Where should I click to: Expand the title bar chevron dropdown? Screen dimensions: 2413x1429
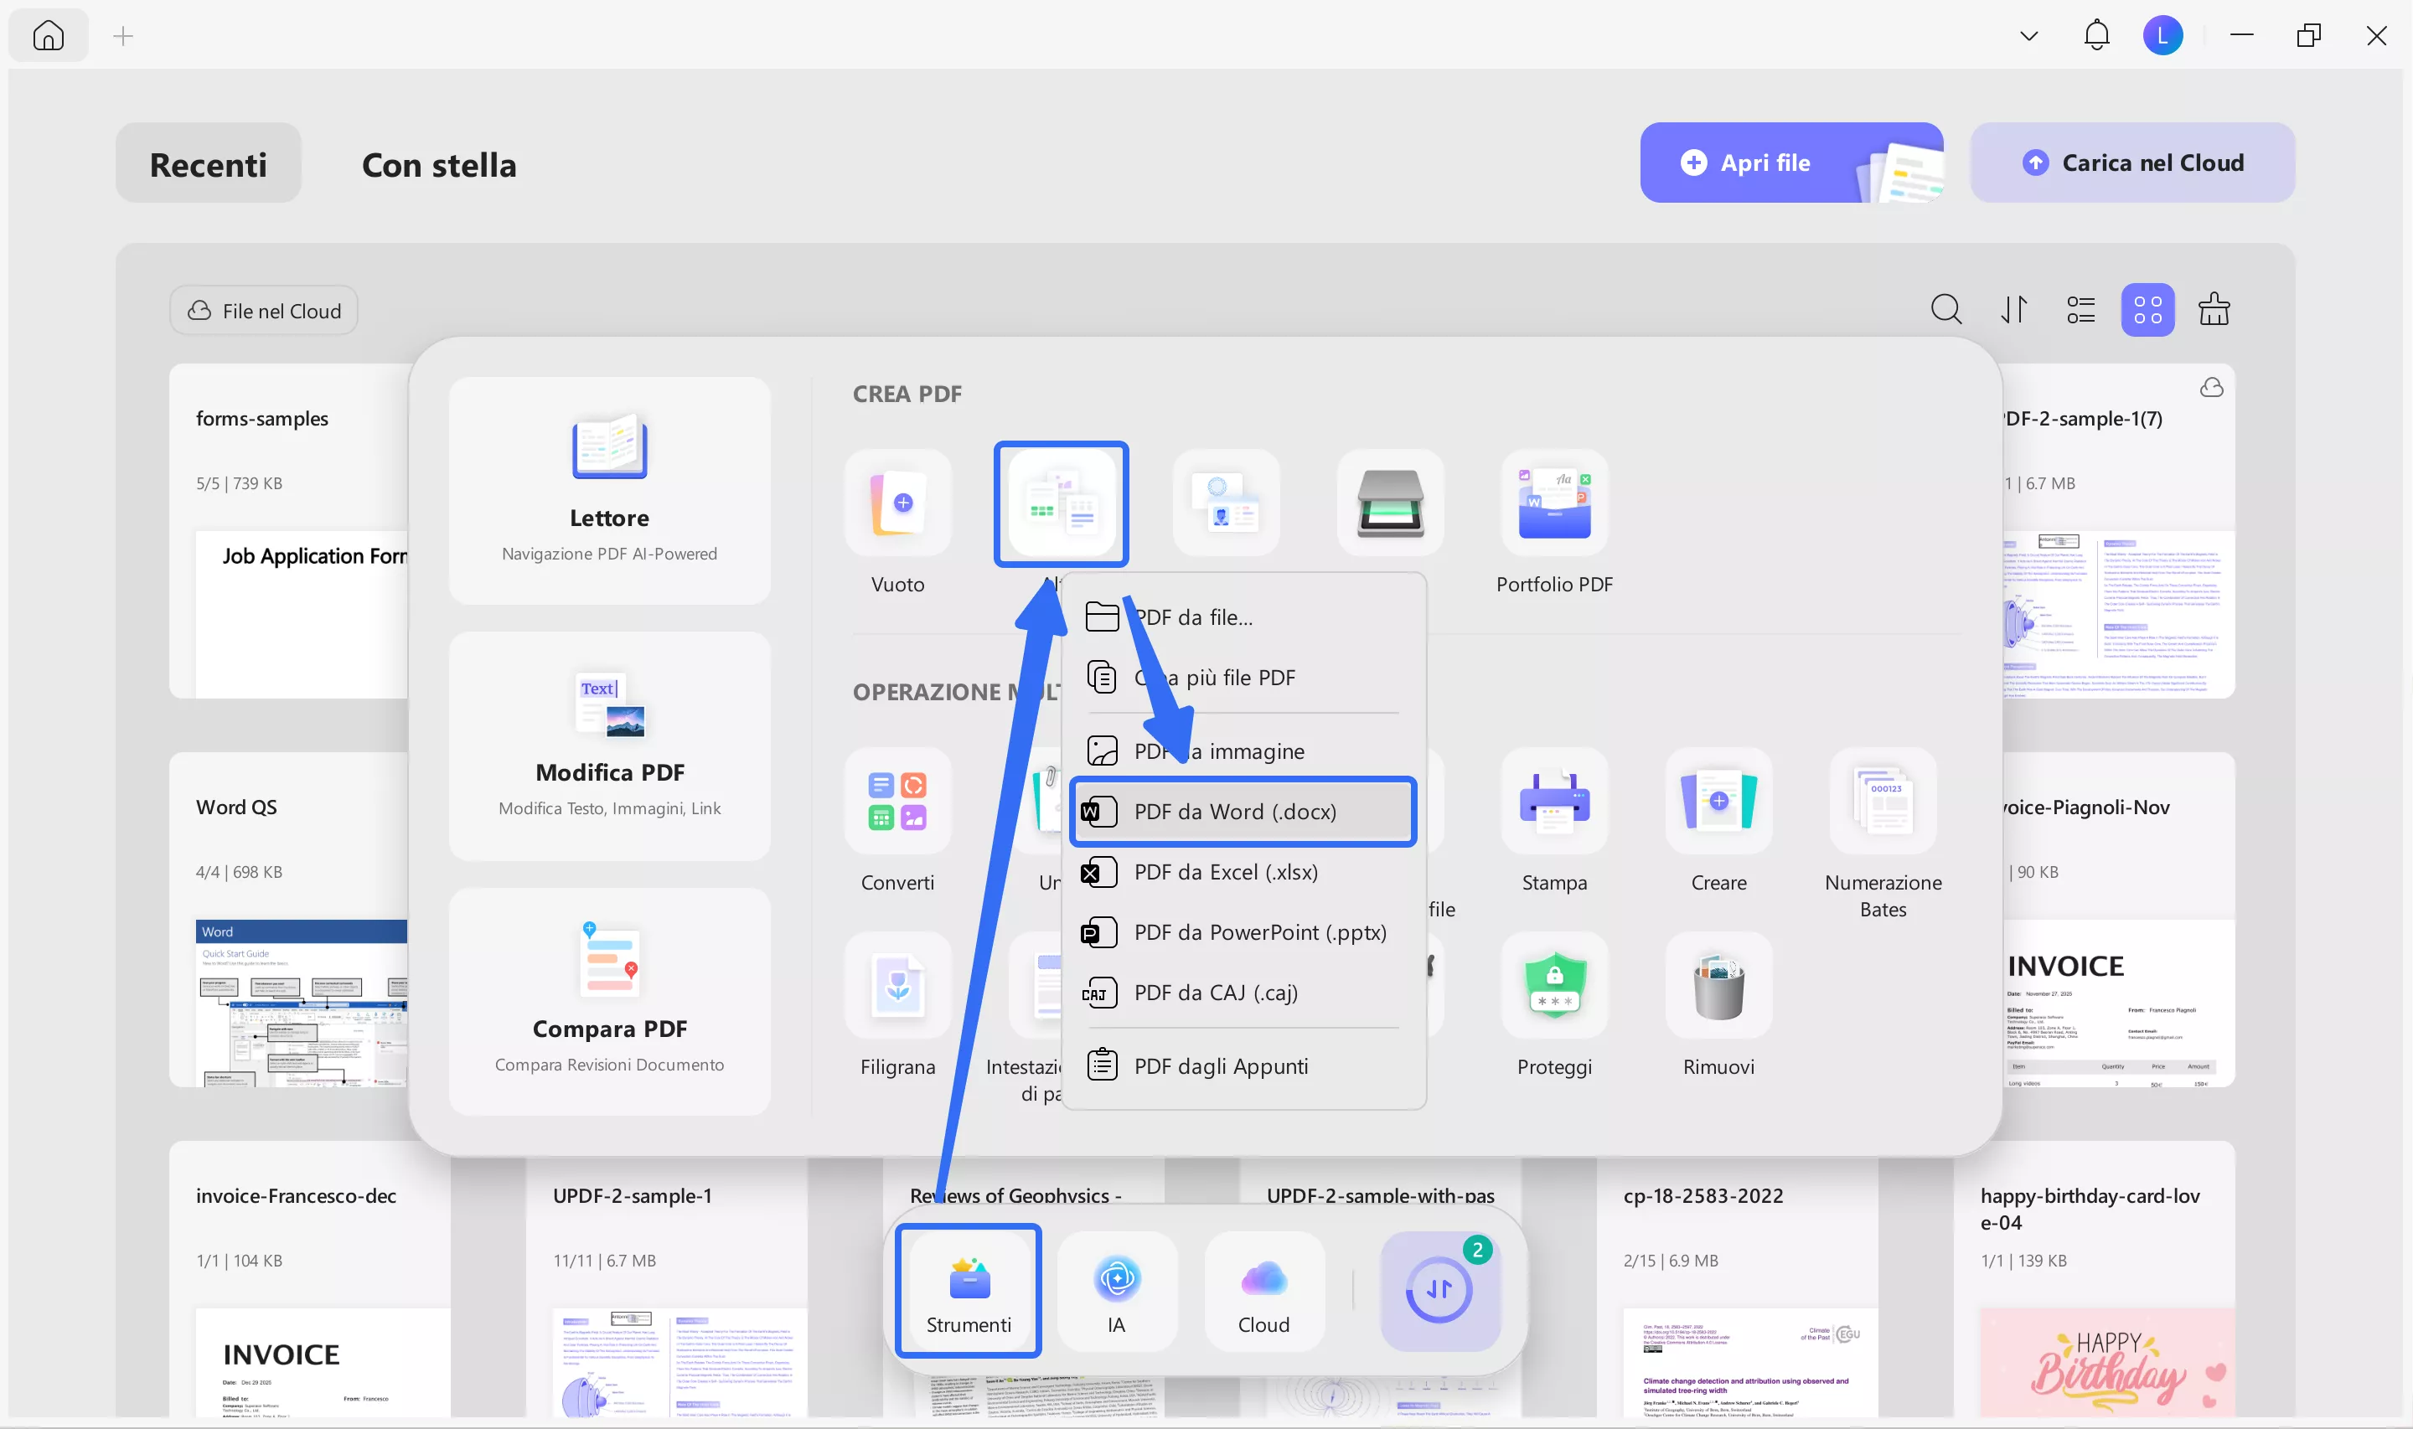point(2028,37)
